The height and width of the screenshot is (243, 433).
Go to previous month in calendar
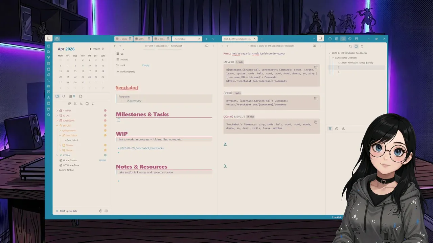point(90,49)
